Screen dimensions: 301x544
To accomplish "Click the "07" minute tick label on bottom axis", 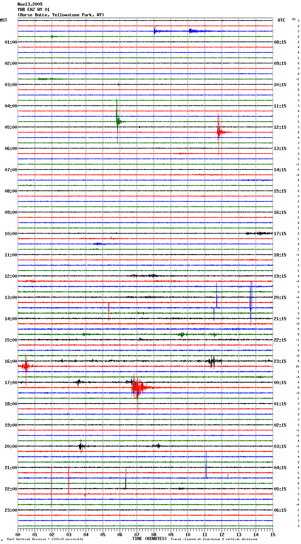I will tap(137, 534).
